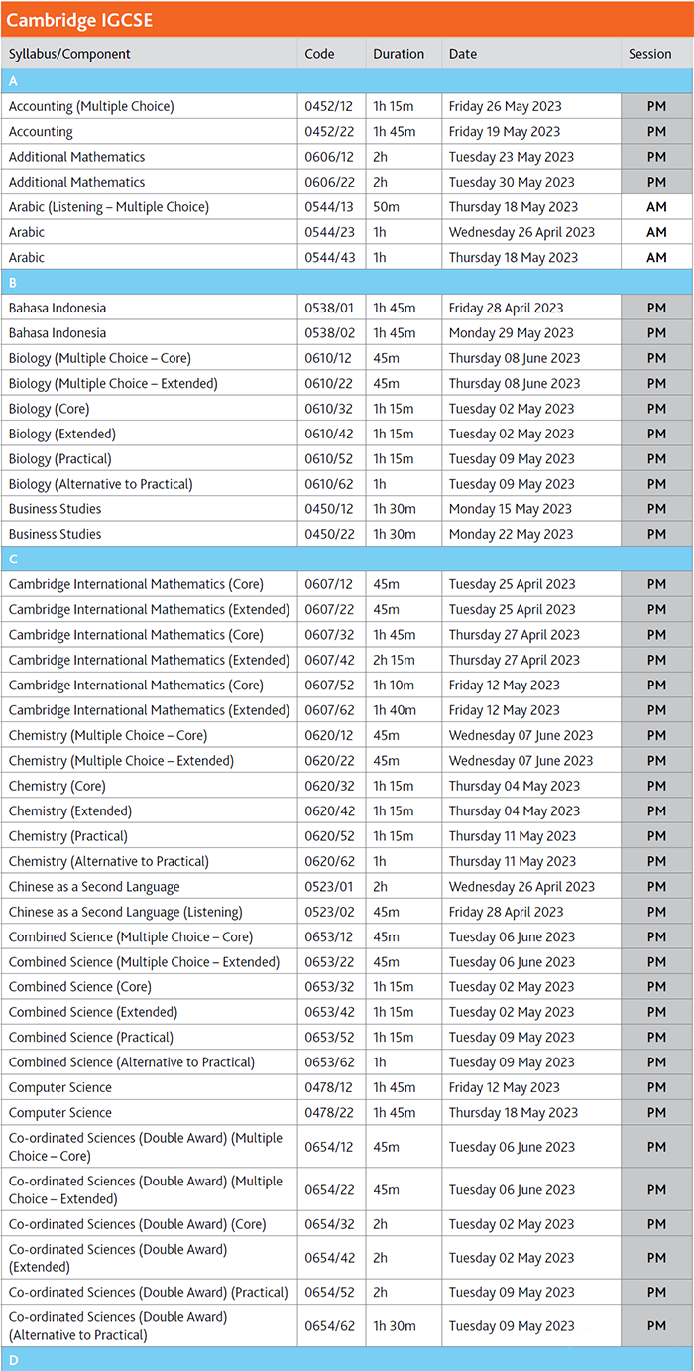The height and width of the screenshot is (1371, 694).
Task: Click the Syllabus/Component column header
Action: coord(69,54)
